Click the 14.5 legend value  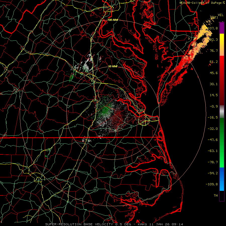click(214, 95)
